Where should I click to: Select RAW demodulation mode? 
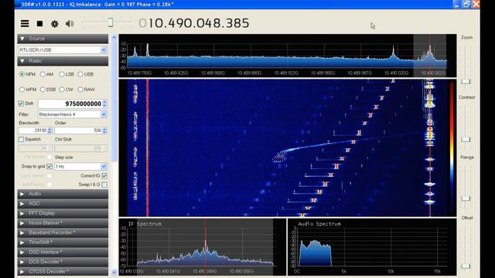(86, 90)
